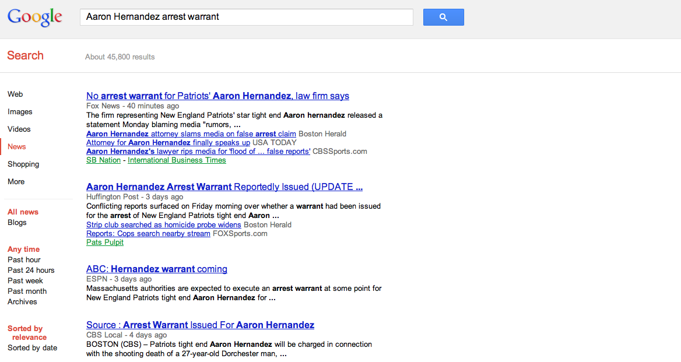Switch to Videos search tab
The height and width of the screenshot is (362, 681).
(19, 129)
